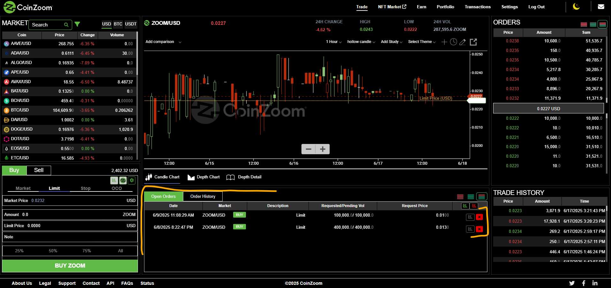Choose OCO order type
Image resolution: width=611 pixels, height=288 pixels.
tap(117, 188)
